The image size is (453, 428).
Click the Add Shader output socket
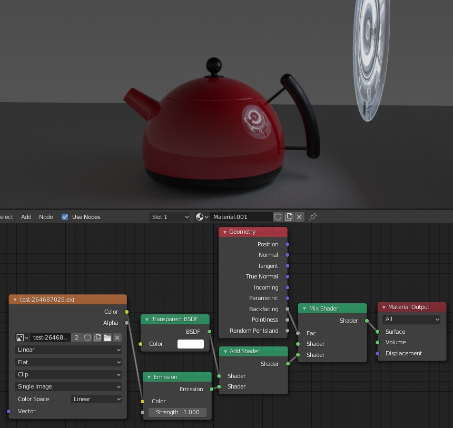click(x=288, y=364)
